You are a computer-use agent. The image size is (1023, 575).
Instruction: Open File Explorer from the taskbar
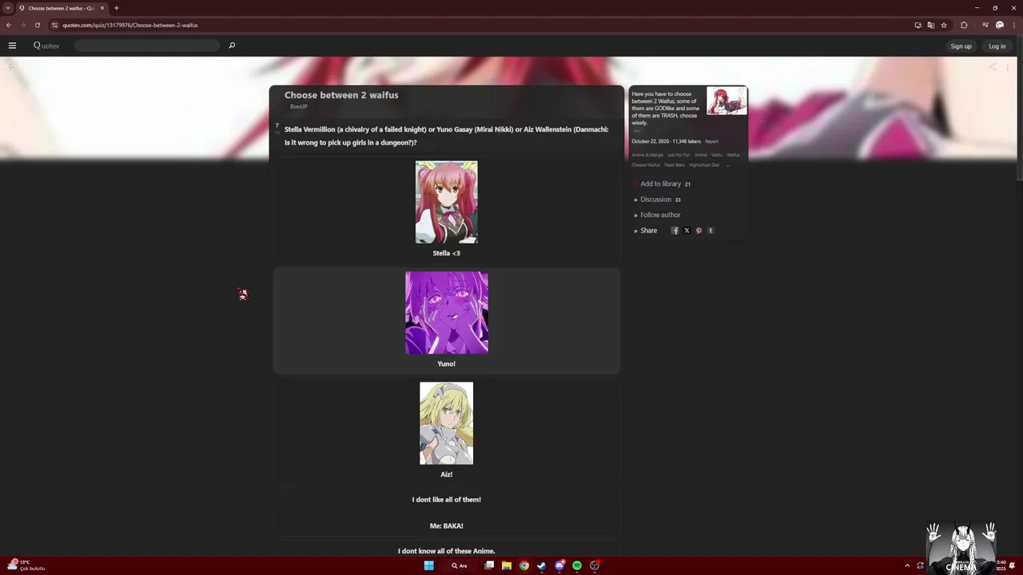pyautogui.click(x=507, y=565)
